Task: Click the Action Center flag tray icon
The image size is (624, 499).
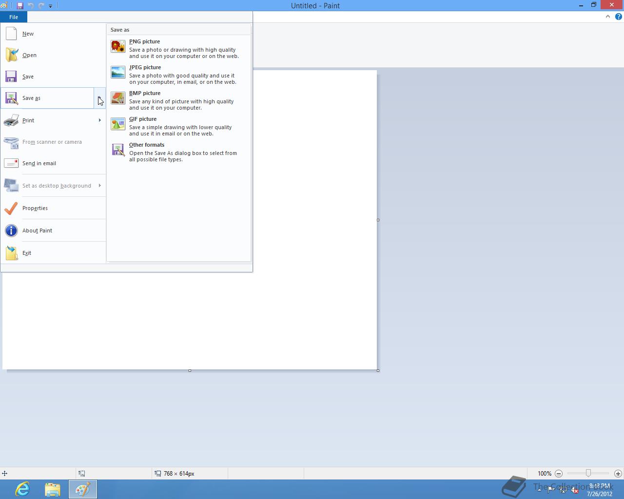Action: tap(551, 489)
